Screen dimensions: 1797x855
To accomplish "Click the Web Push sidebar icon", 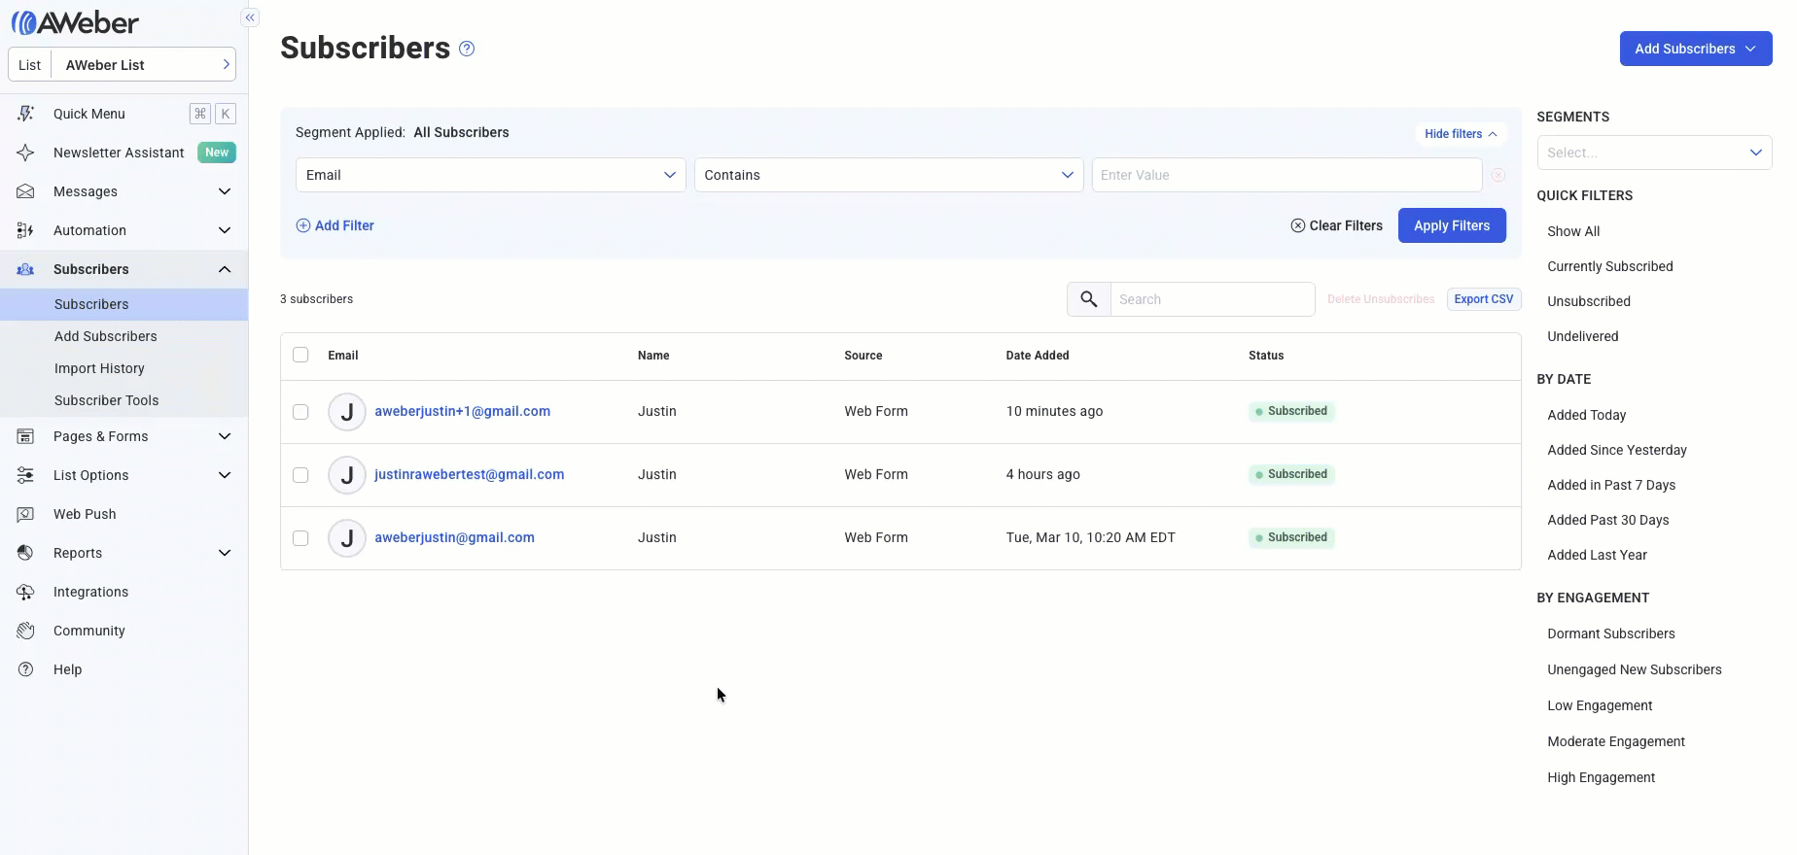I will pyautogui.click(x=26, y=514).
